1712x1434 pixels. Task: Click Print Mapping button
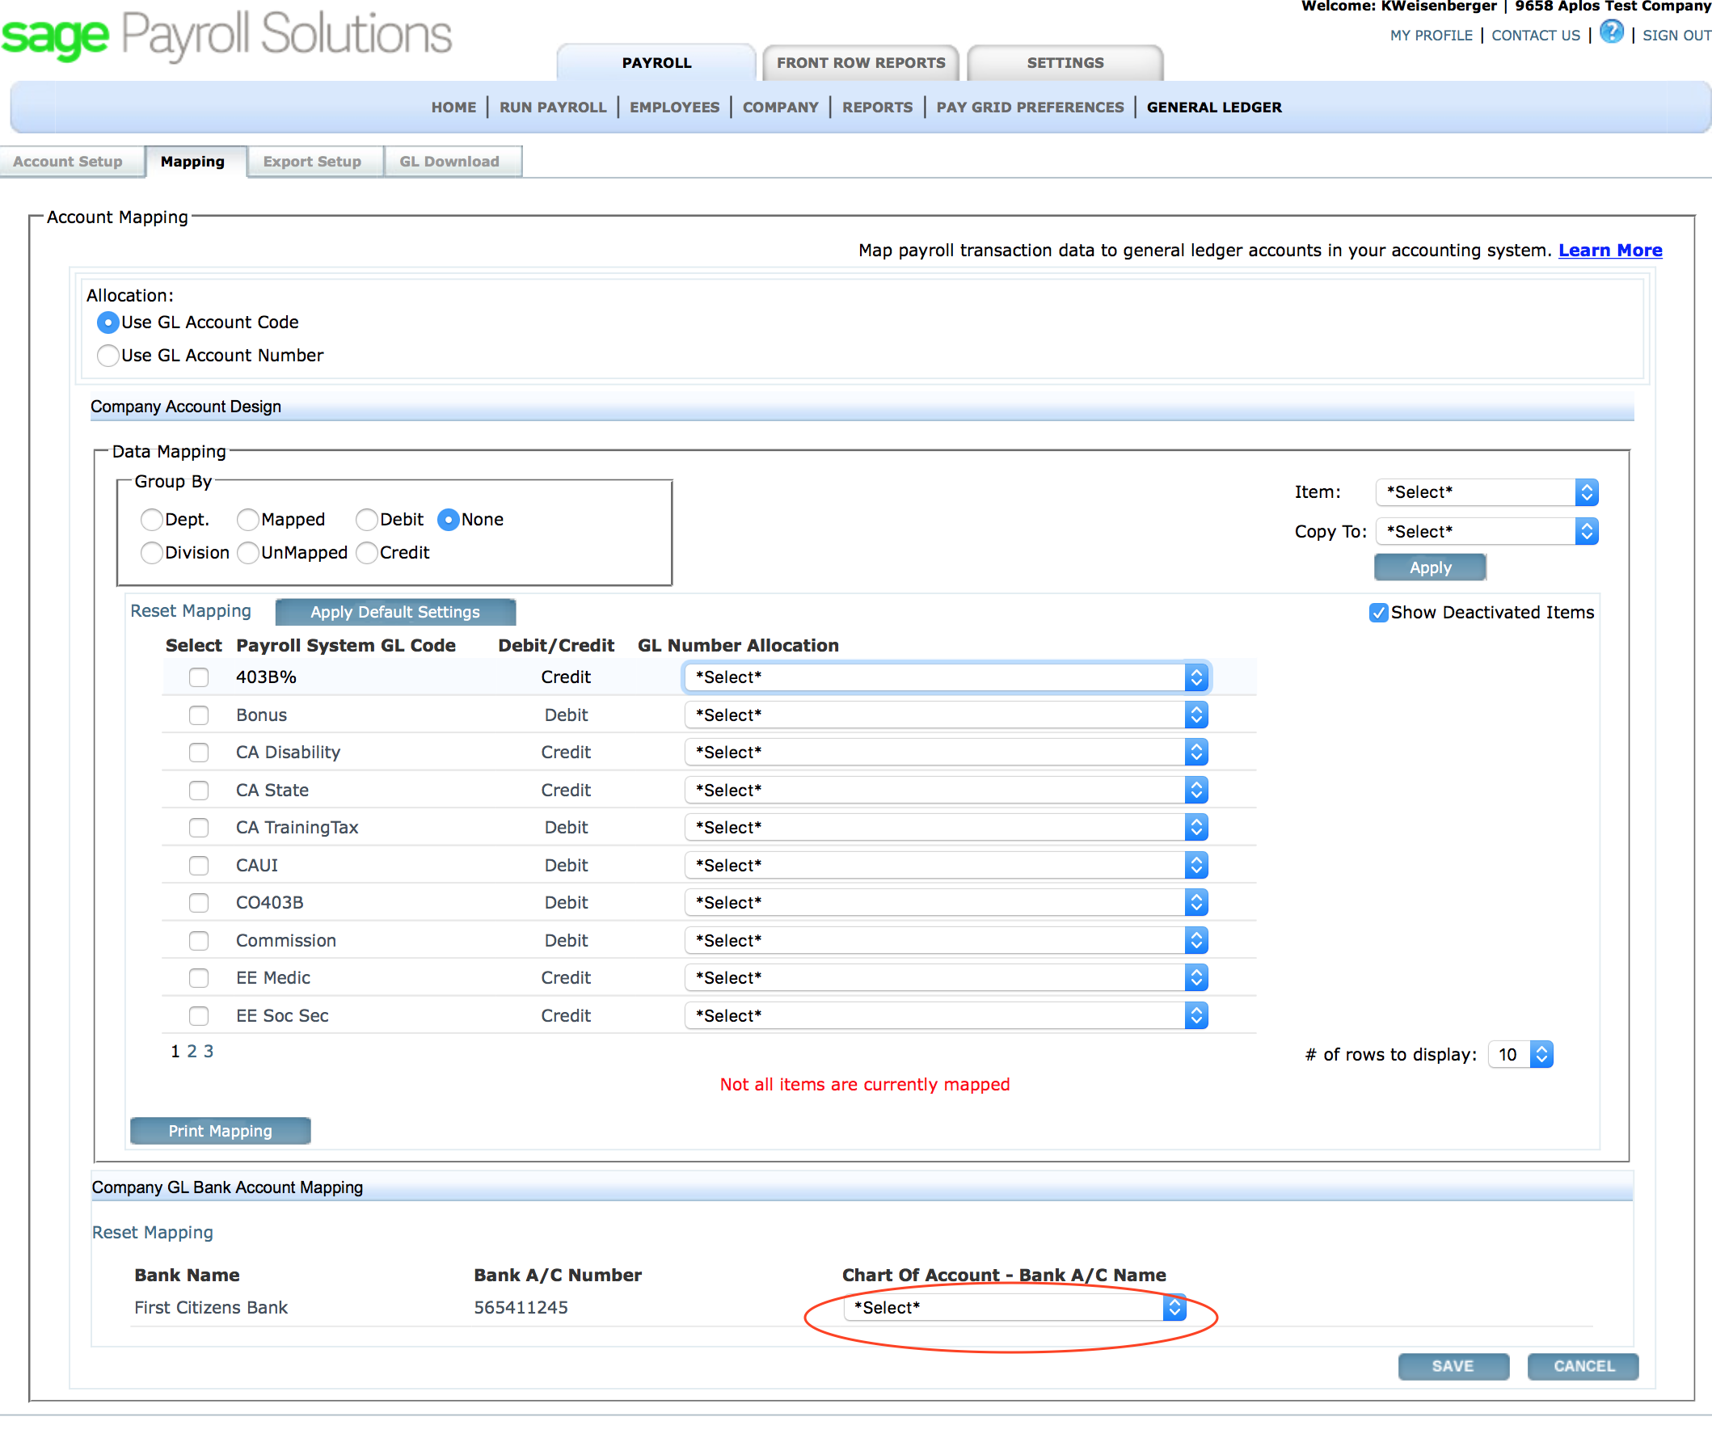pos(220,1132)
